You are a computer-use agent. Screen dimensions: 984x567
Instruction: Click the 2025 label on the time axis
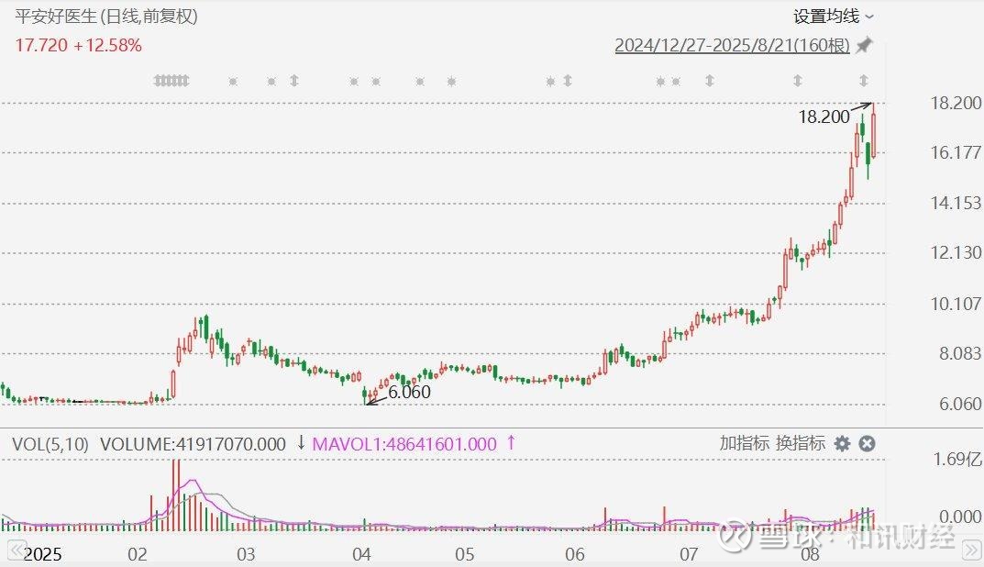[x=43, y=554]
